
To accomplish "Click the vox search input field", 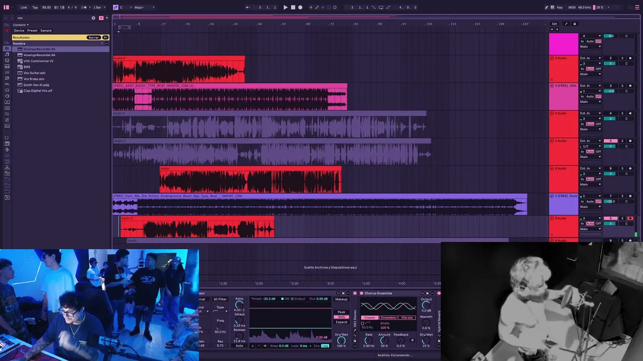I will (53, 18).
